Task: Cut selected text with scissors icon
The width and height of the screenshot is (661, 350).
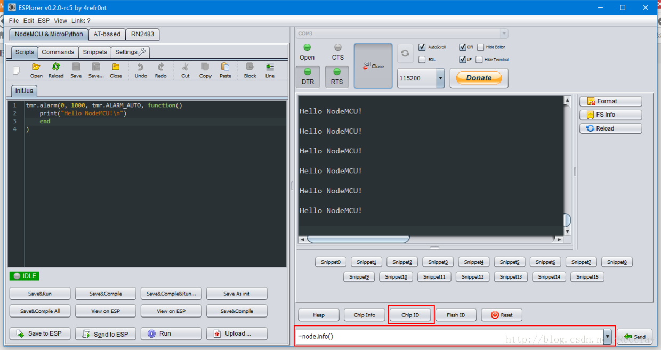Action: coord(186,70)
